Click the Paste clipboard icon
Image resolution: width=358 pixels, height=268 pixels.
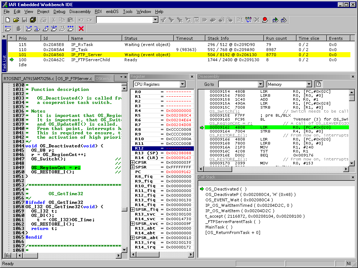pyautogui.click(x=71, y=20)
